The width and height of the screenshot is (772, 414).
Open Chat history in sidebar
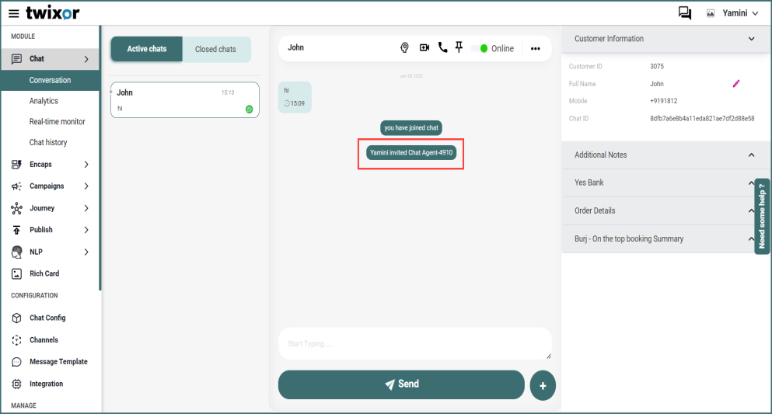48,143
